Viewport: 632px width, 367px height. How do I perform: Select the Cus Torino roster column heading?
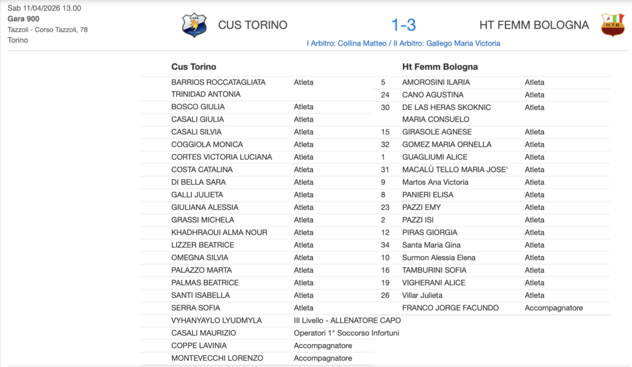[x=194, y=67]
